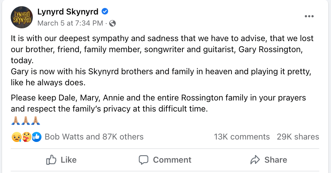Click the Lynyrd Skynyrd profile picture
The height and width of the screenshot is (173, 331).
click(22, 17)
